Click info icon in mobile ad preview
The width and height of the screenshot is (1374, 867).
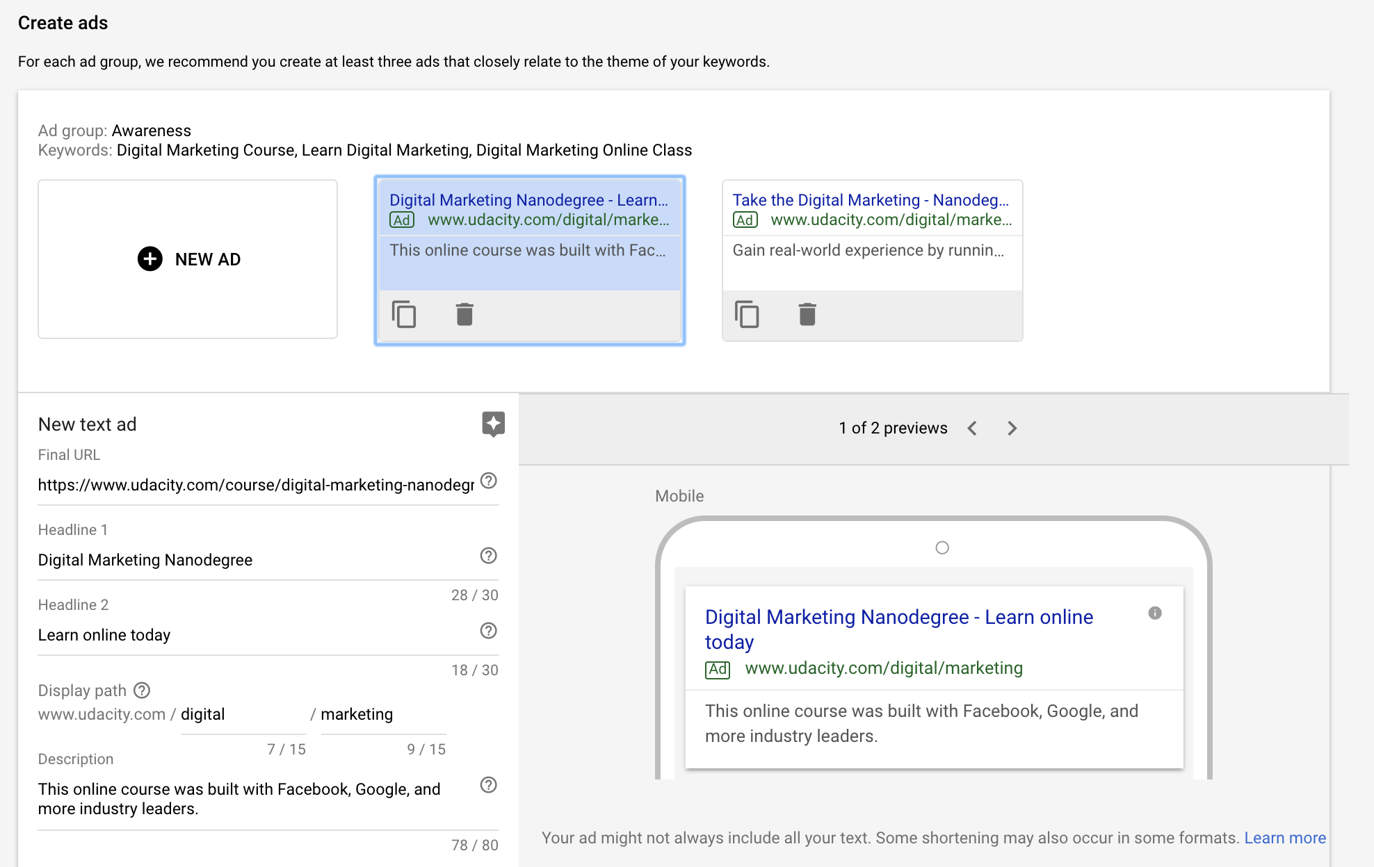click(1155, 613)
